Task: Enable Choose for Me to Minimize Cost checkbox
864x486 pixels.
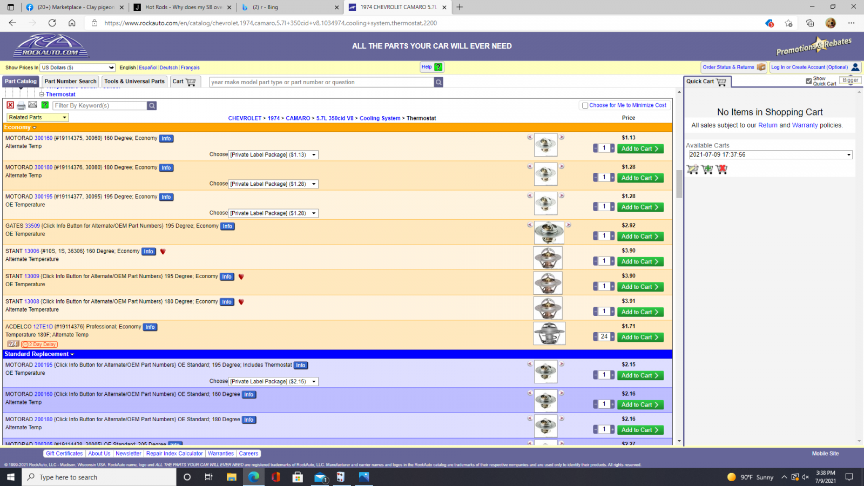Action: (585, 106)
